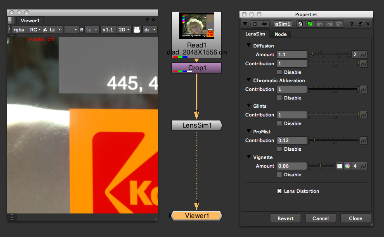Open animation menu for Vignette Amount
This screenshot has width=384, height=237.
click(363, 166)
